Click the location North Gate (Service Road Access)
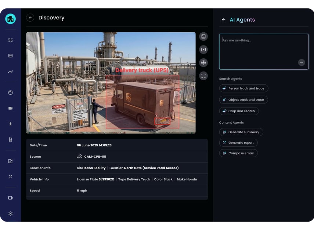314x230 pixels. click(151, 168)
